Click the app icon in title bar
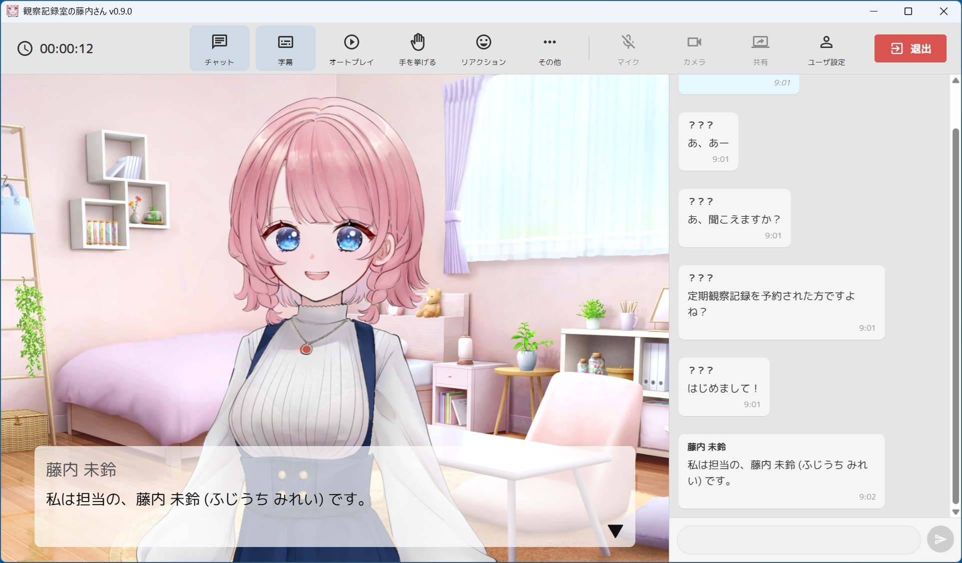Image resolution: width=962 pixels, height=563 pixels. click(12, 11)
